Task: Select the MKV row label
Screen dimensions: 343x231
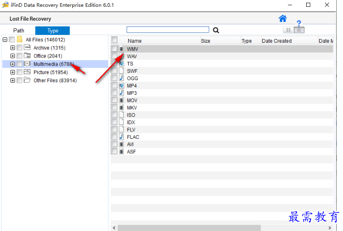Action: click(x=132, y=107)
